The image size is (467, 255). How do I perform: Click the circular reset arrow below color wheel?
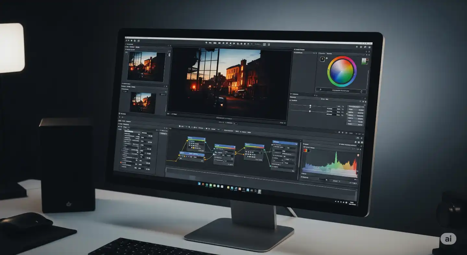[362, 92]
